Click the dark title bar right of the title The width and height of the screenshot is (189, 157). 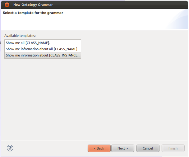tap(124, 5)
